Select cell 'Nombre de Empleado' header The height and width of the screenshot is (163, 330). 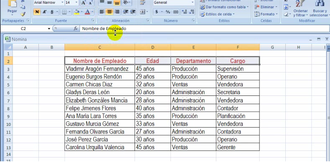(100, 61)
